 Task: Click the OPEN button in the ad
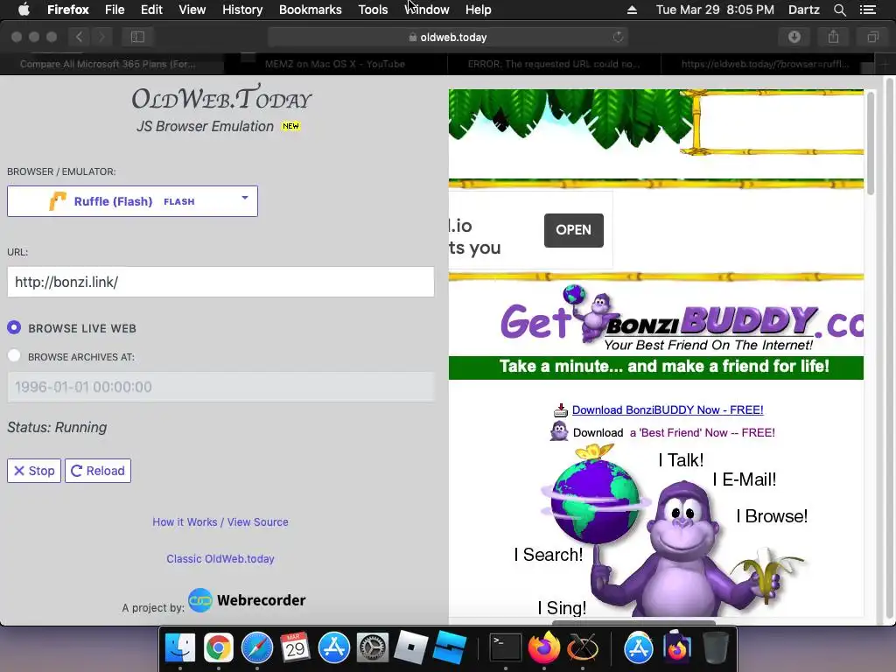(574, 230)
